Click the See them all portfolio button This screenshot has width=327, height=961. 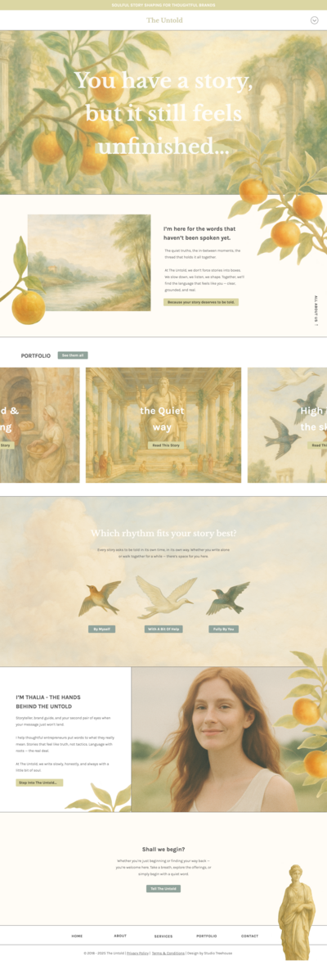click(x=73, y=355)
